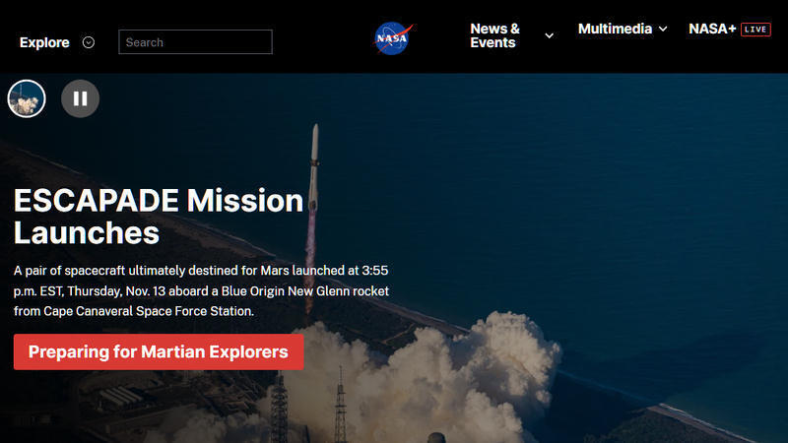Expand the News & Events chevron
Image resolution: width=788 pixels, height=443 pixels.
(550, 35)
